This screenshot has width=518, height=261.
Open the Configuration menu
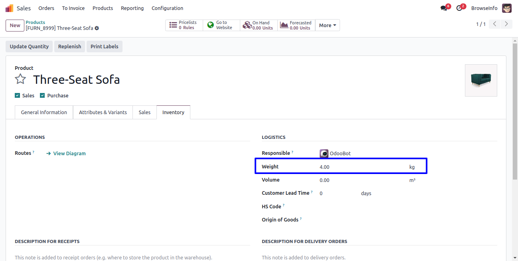[x=167, y=8]
